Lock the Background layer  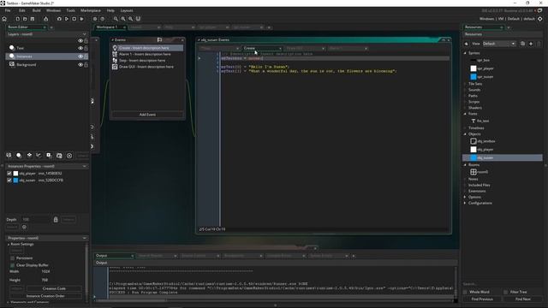(86, 65)
